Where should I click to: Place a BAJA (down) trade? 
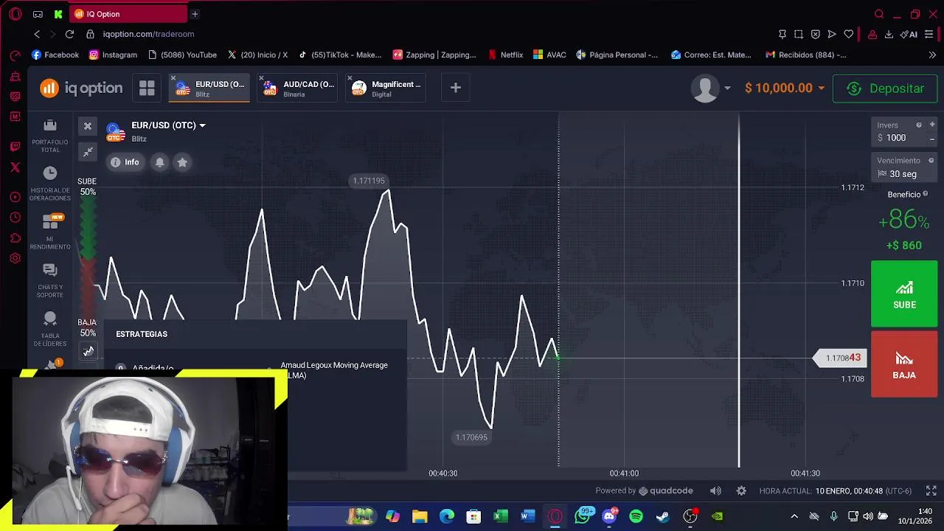click(x=904, y=364)
